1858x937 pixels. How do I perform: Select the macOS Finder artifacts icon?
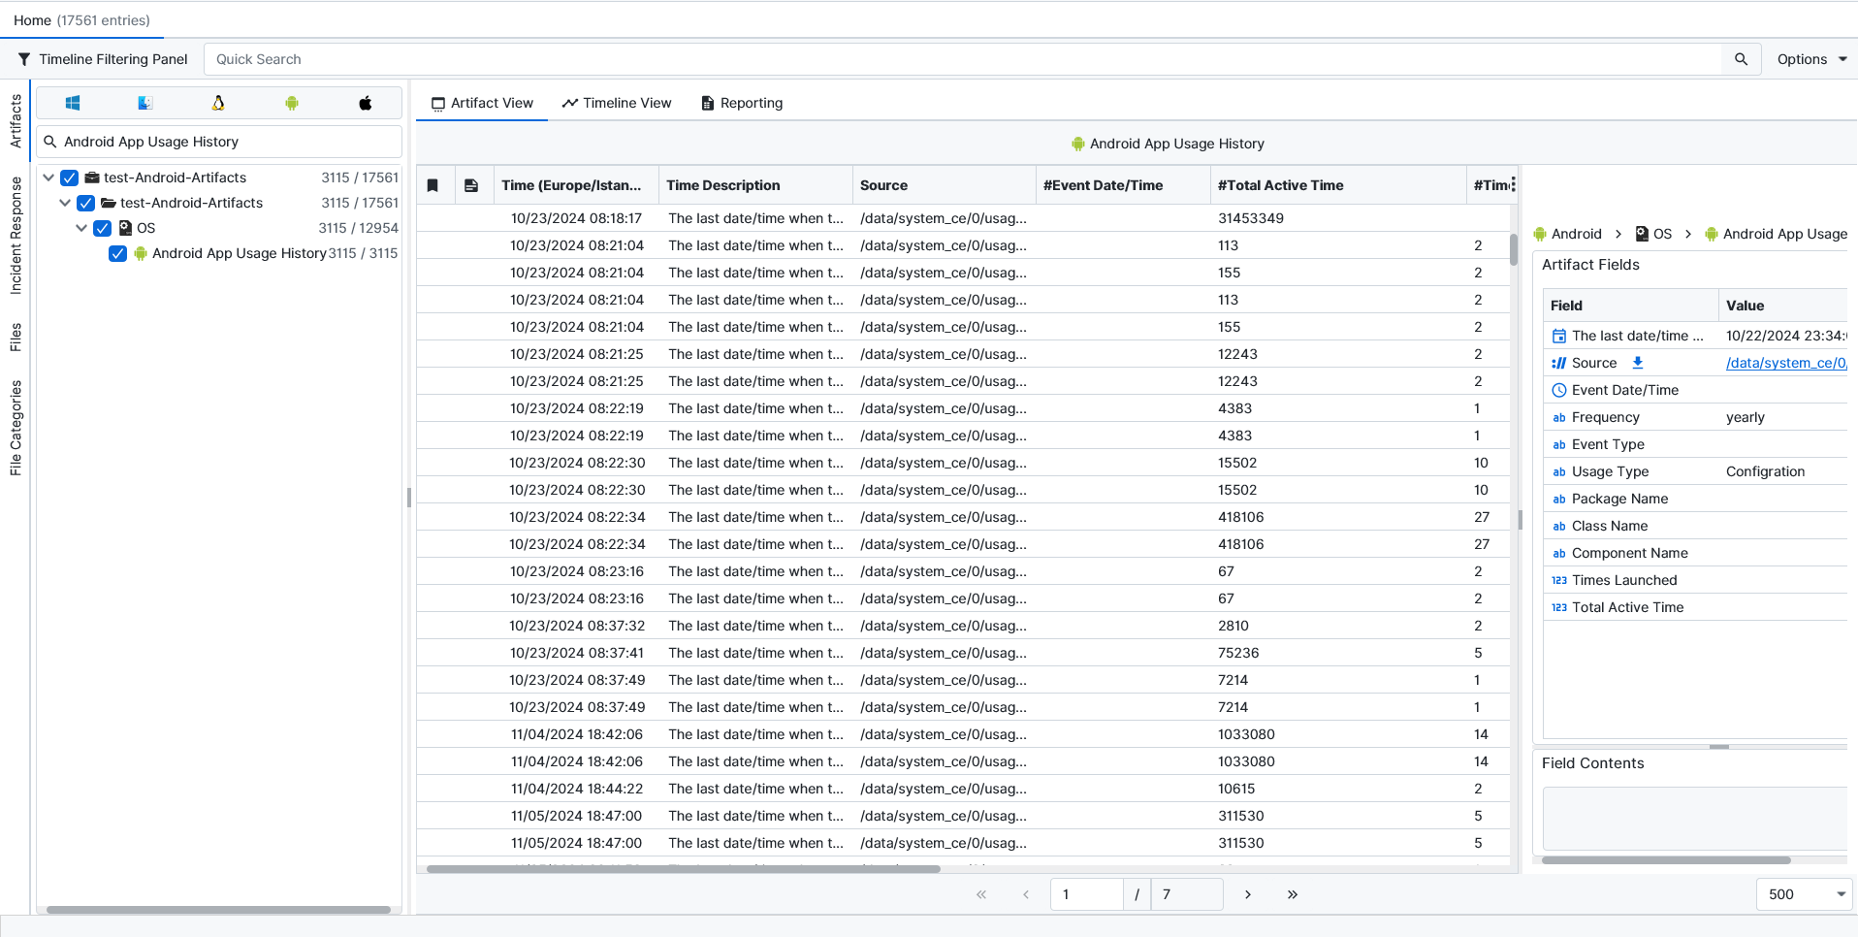coord(145,103)
